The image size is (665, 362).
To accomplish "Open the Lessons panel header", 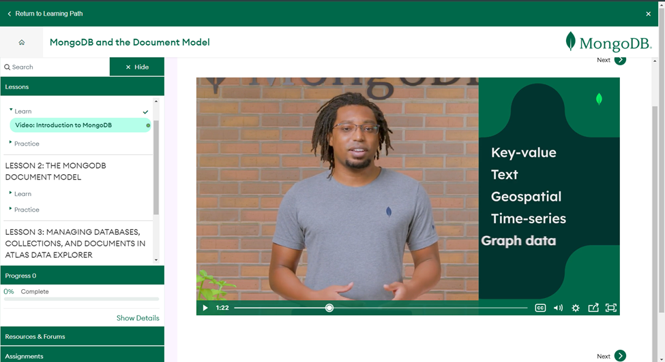I will 83,86.
